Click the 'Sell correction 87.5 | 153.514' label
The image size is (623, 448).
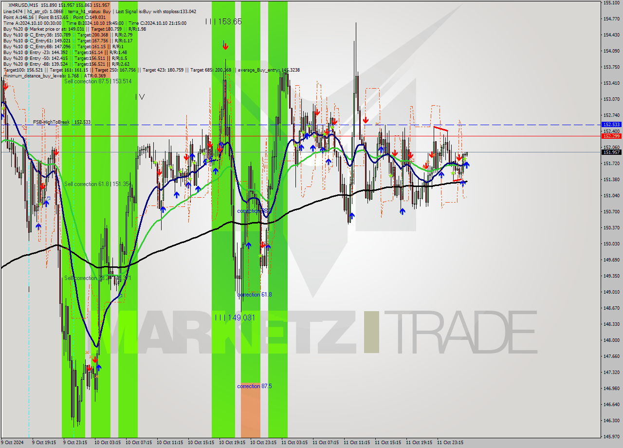[x=98, y=81]
